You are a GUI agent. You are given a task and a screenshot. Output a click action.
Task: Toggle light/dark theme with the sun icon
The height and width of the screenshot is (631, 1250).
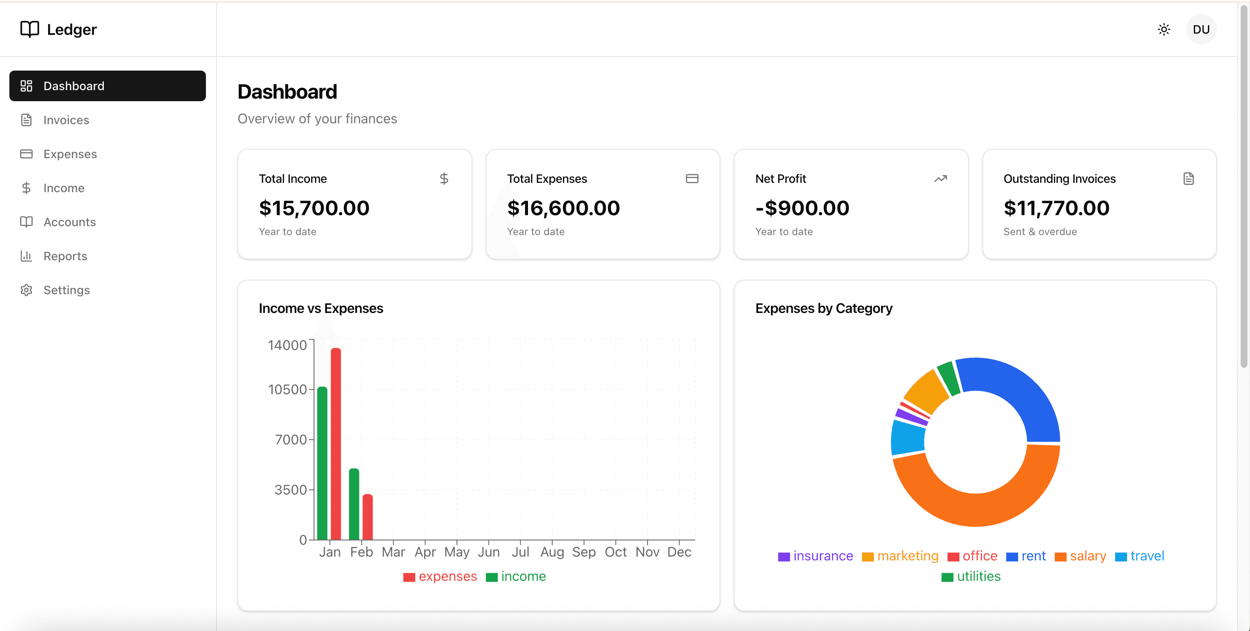tap(1164, 29)
